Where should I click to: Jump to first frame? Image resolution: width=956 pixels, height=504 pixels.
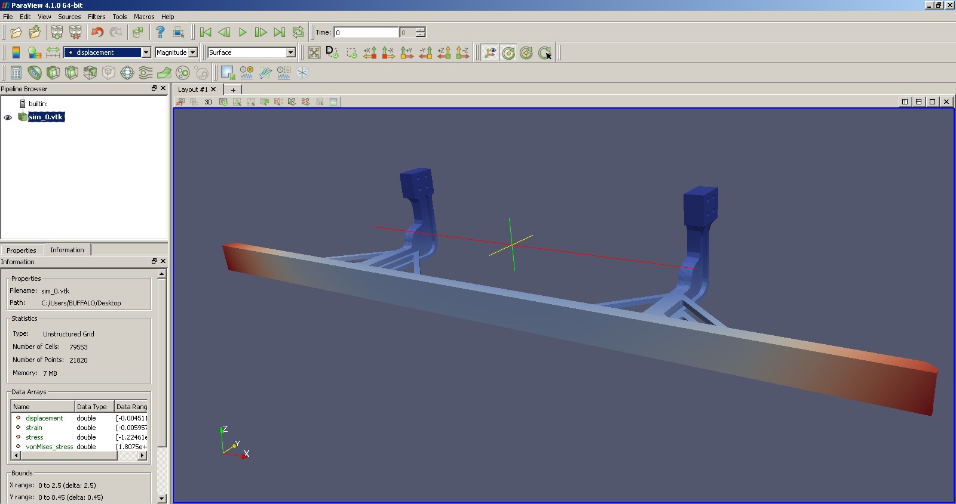click(x=206, y=32)
